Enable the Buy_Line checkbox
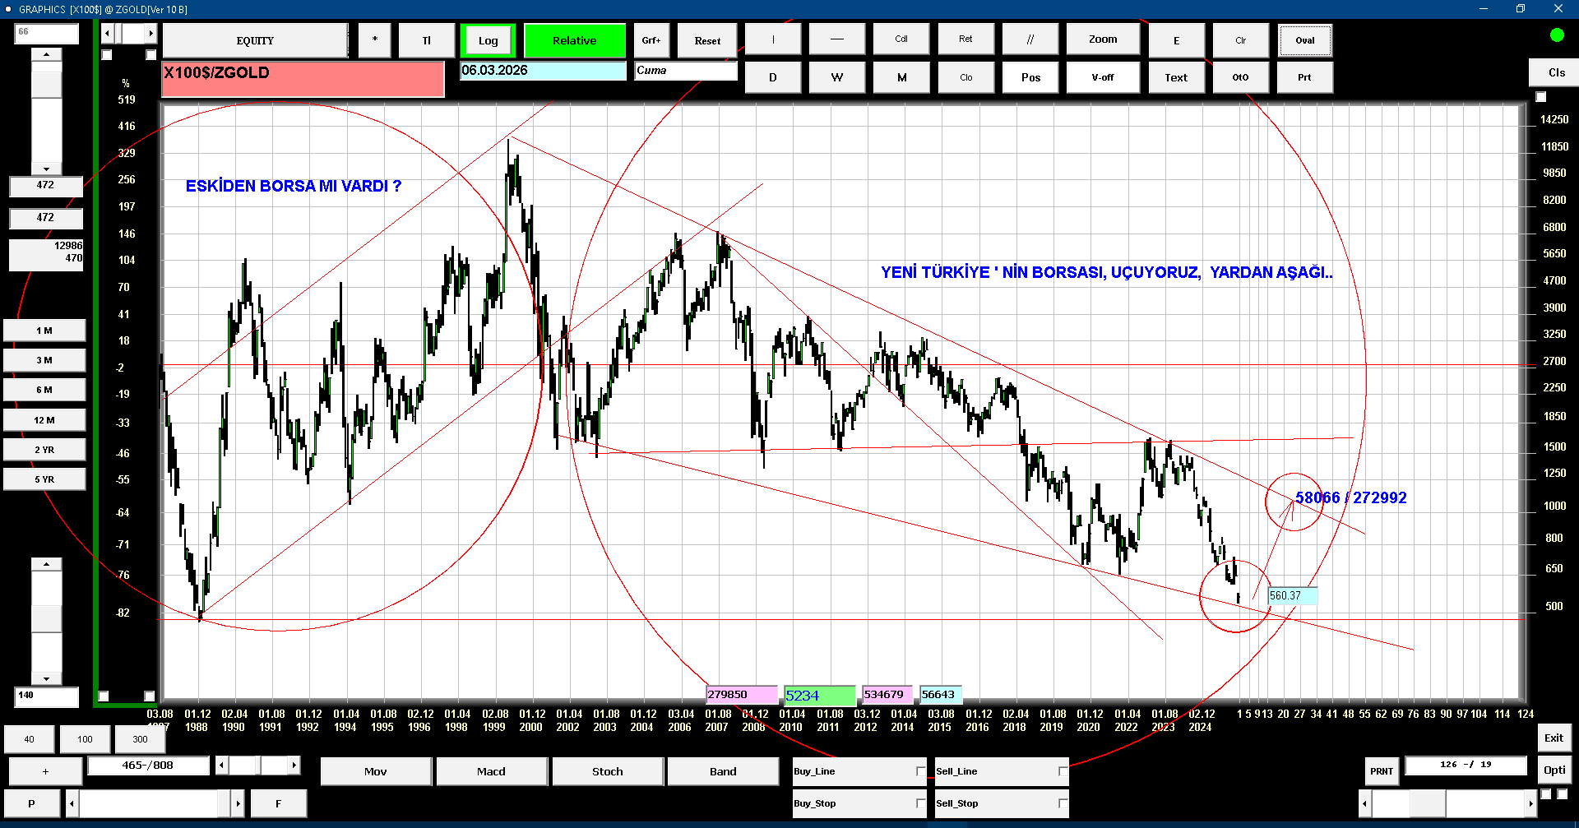The image size is (1579, 828). coord(920,771)
